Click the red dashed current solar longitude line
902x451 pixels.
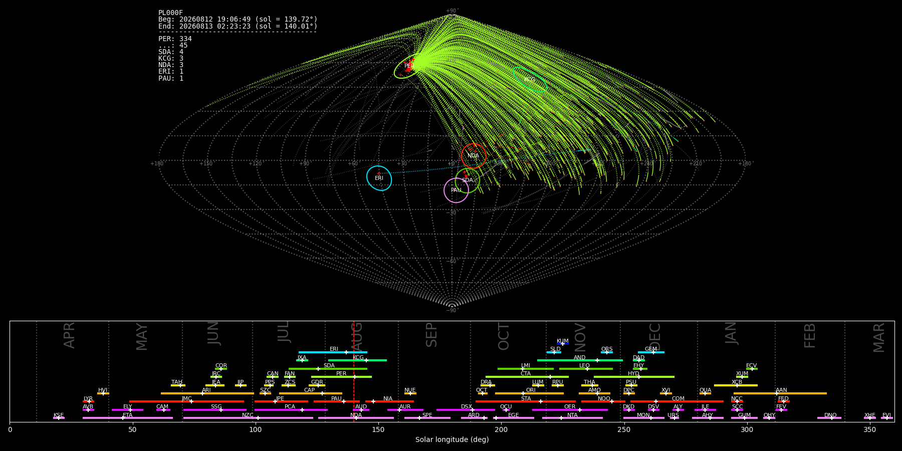click(354, 371)
